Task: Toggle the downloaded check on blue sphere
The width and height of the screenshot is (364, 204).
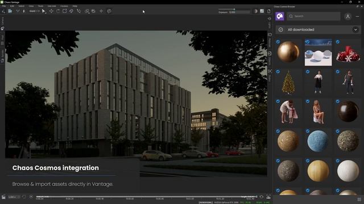Action: tap(308, 131)
